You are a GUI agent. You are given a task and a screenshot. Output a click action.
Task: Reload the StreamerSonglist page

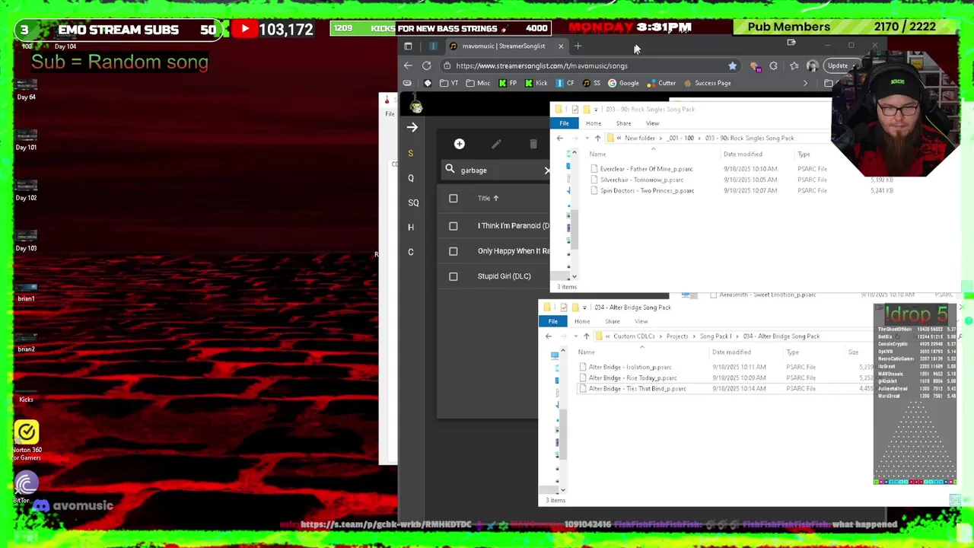click(x=427, y=65)
